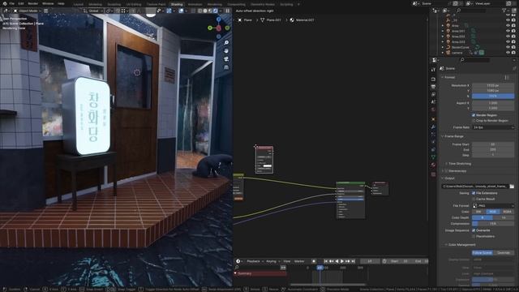Select RGBA color mode button
Screen dimensions: 519x292
pyautogui.click(x=507, y=212)
